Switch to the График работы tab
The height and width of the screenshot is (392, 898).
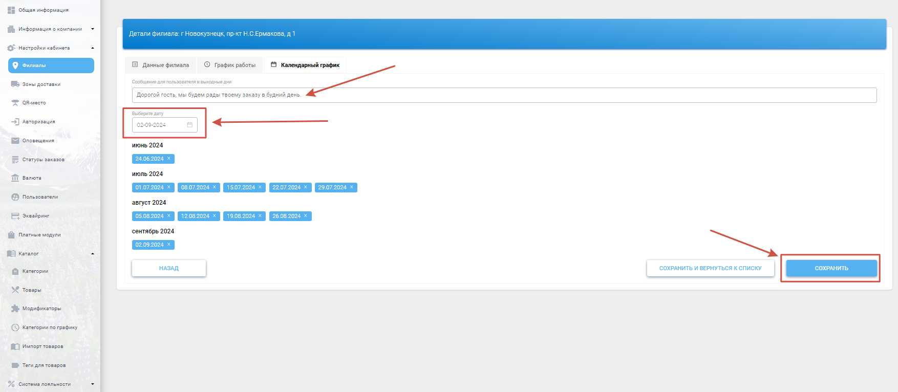(x=230, y=65)
